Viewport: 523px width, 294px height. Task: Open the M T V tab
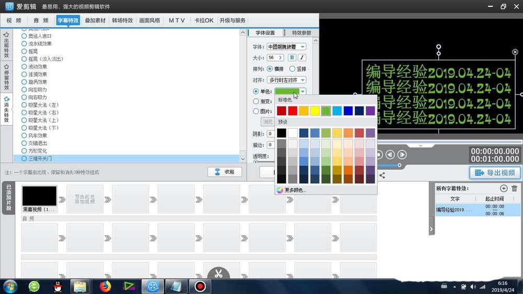(176, 20)
